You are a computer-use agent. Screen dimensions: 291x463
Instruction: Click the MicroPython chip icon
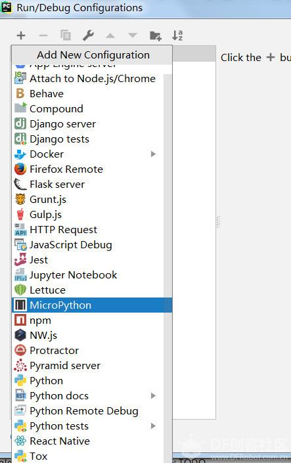pos(20,305)
